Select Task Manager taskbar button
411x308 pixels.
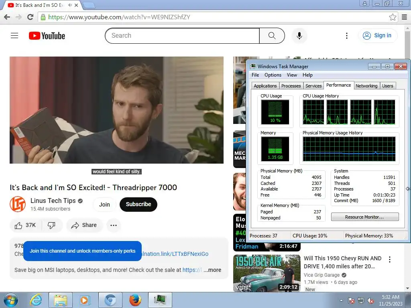(x=160, y=300)
